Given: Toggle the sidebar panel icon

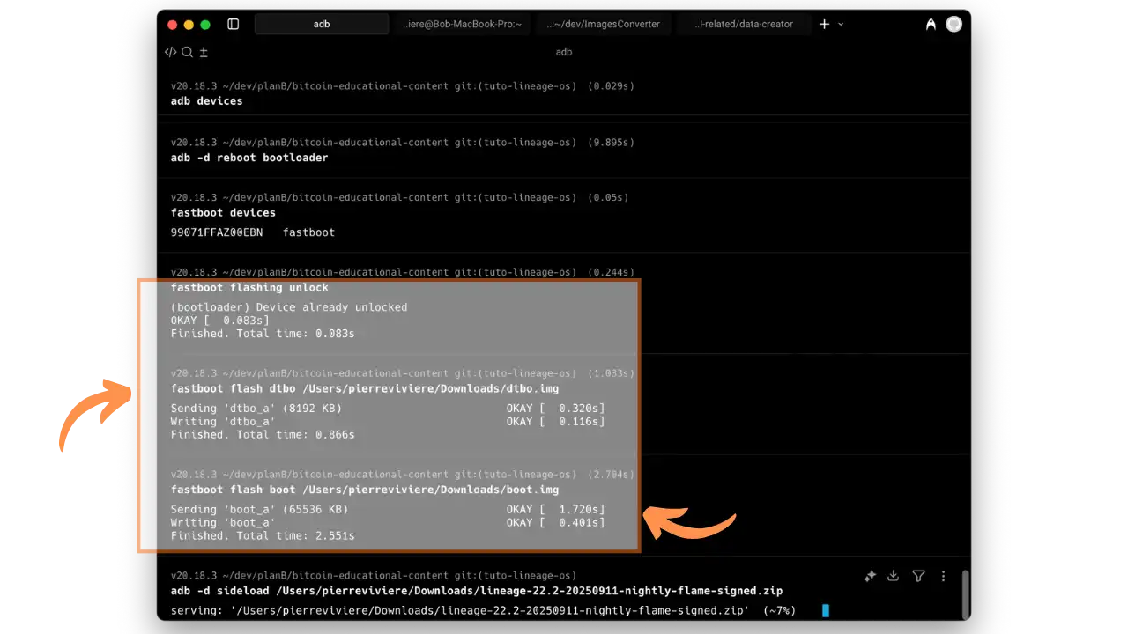Looking at the screenshot, I should [x=233, y=25].
